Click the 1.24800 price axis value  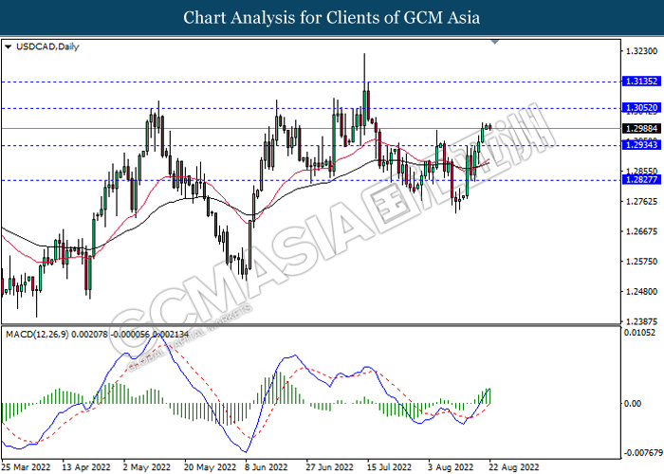641,291
